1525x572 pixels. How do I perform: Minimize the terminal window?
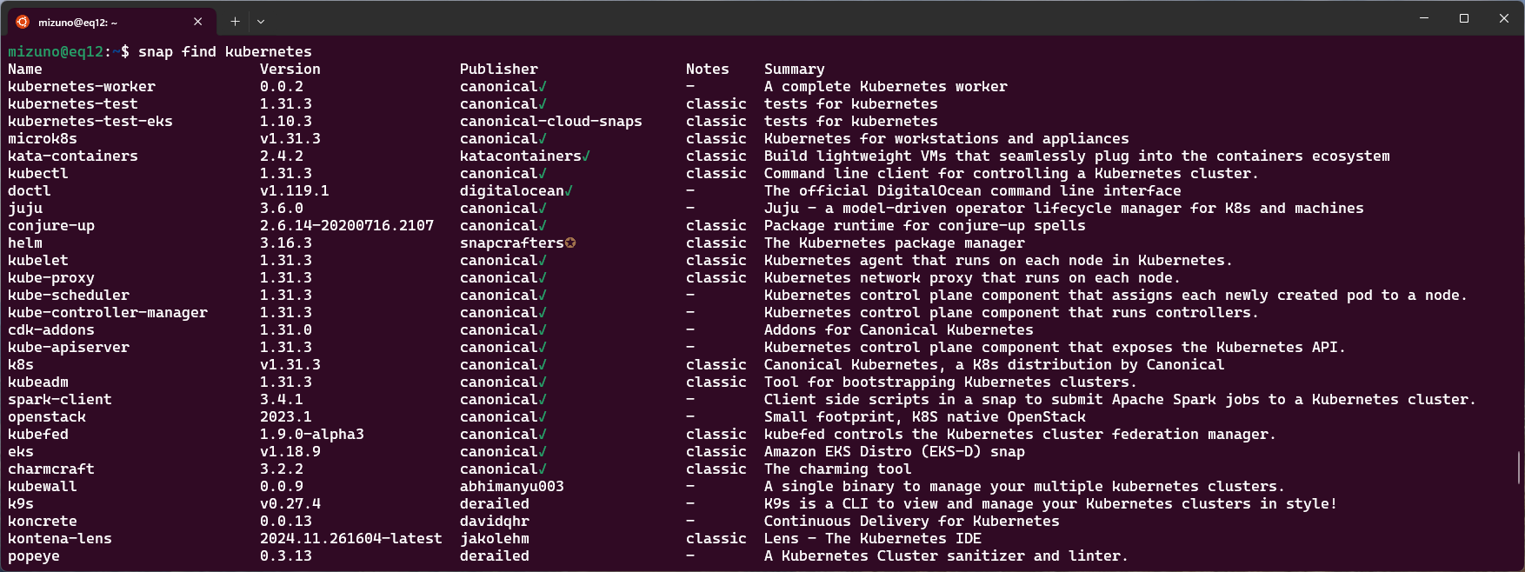[x=1424, y=18]
